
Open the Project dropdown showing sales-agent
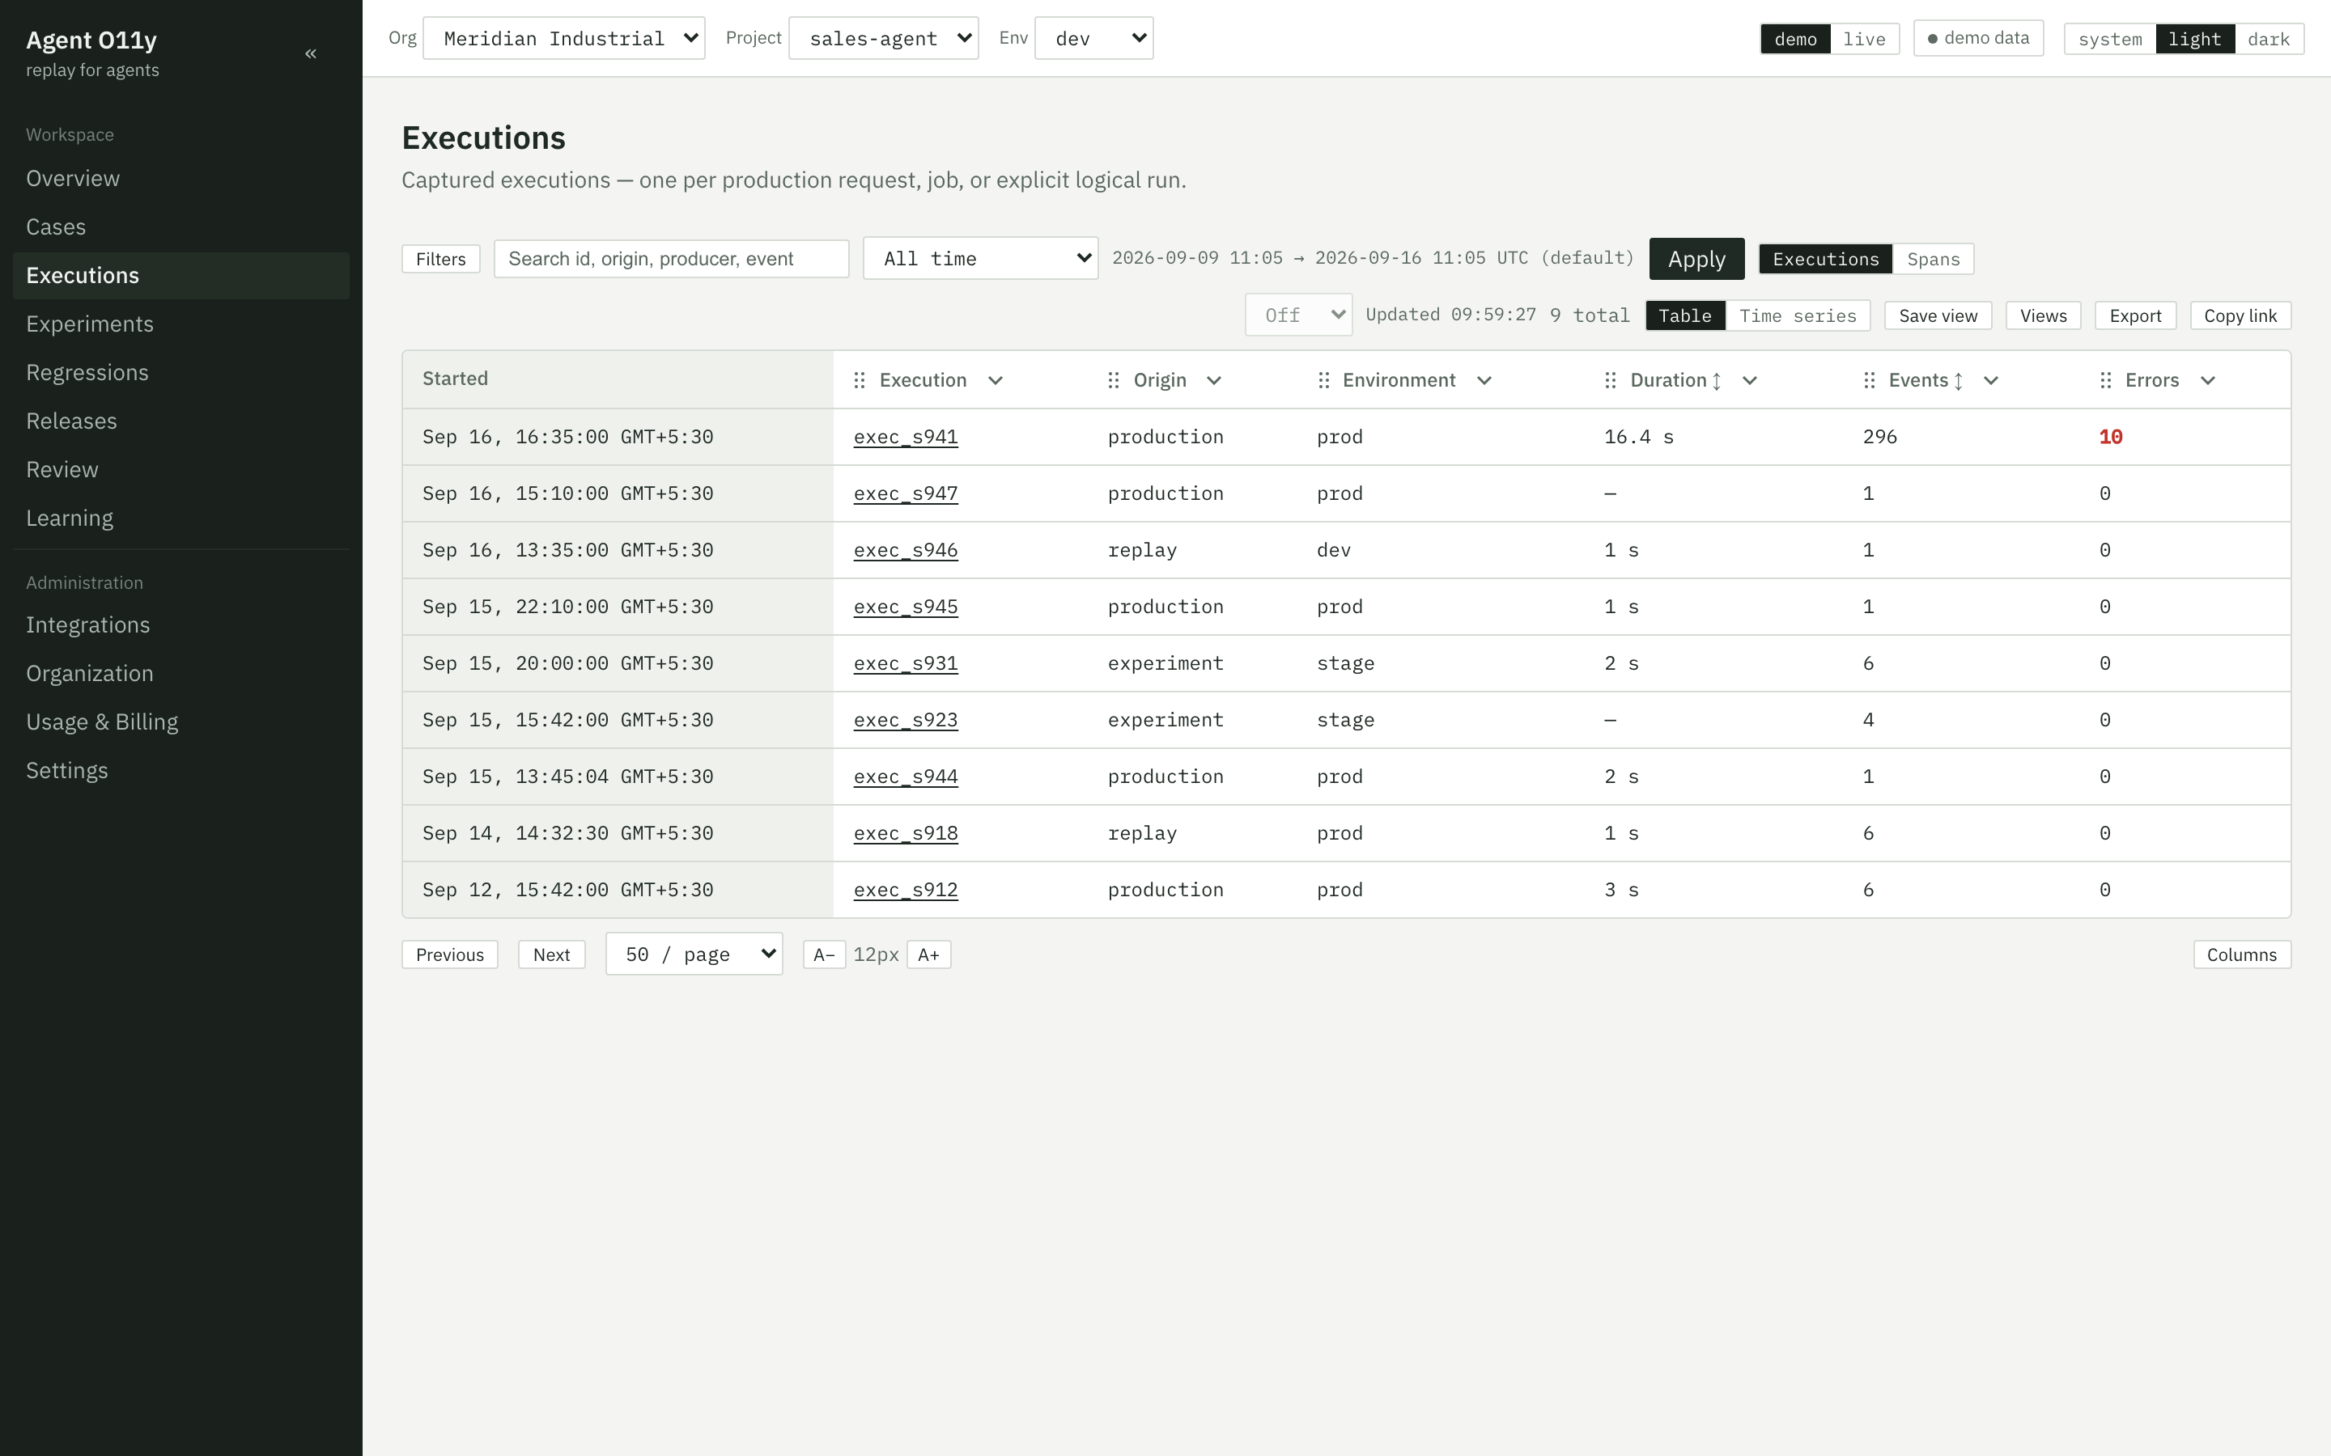tap(883, 39)
